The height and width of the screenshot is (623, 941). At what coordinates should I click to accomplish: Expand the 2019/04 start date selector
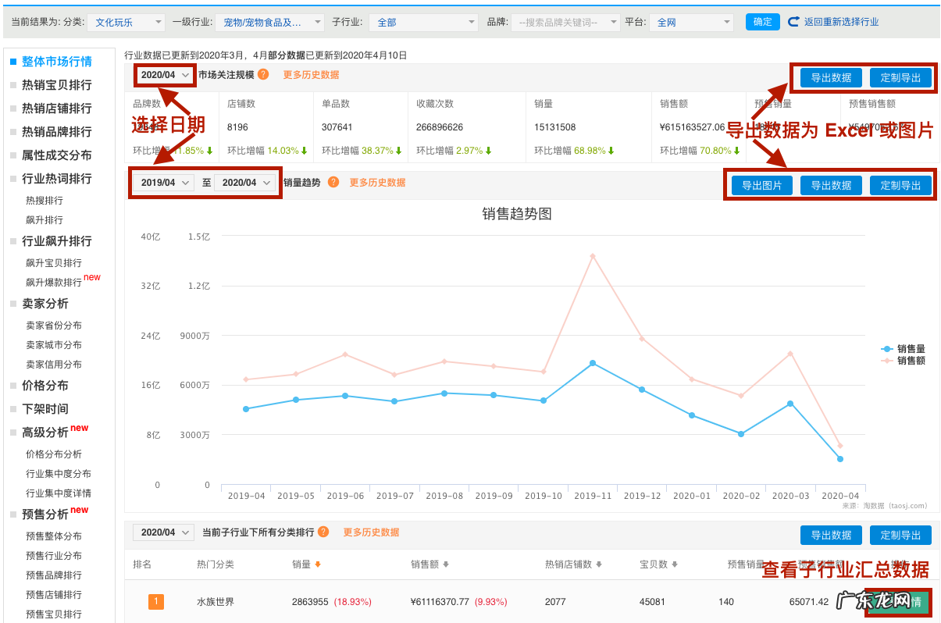162,182
